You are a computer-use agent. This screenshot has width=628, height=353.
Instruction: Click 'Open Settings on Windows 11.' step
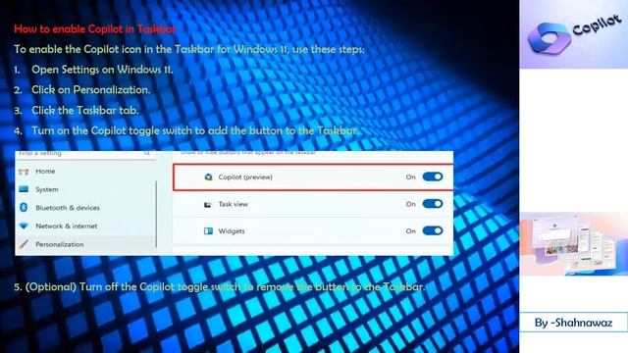pos(102,70)
